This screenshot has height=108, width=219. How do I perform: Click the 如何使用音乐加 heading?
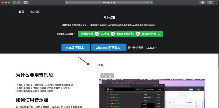32,100
